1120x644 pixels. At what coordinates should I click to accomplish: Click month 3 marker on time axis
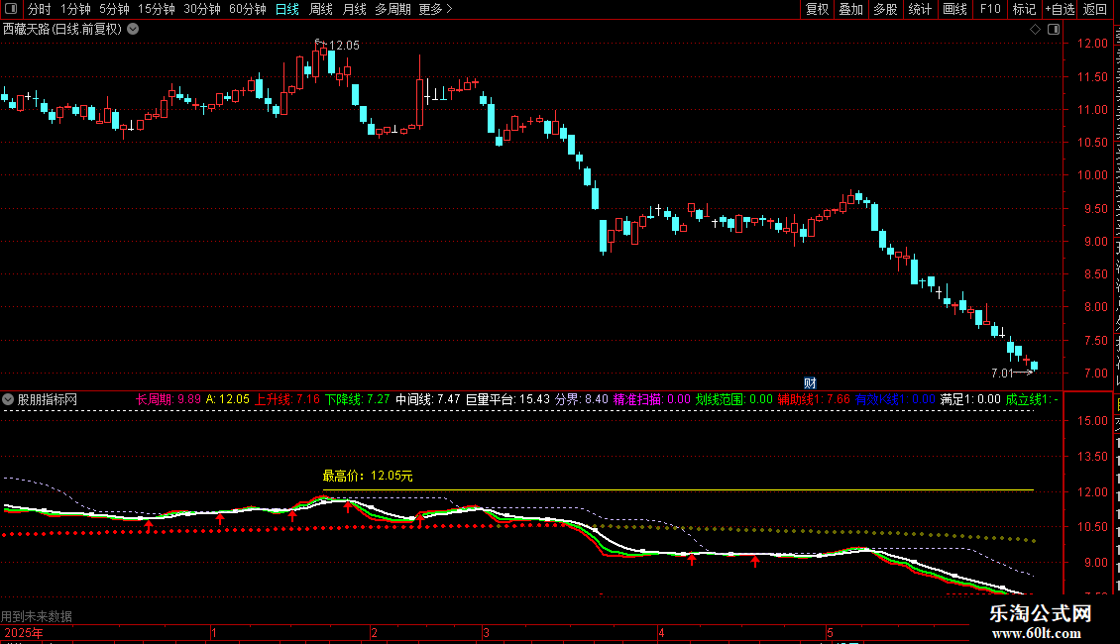(x=486, y=632)
